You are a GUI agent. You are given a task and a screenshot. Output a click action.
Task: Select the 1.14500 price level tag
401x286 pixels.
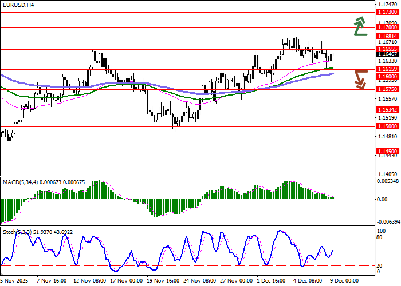tap(387, 152)
